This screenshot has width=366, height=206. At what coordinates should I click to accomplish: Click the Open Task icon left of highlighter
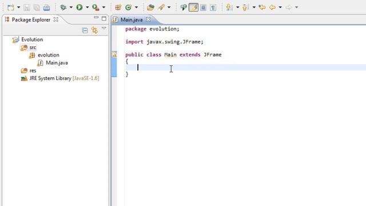(x=184, y=7)
